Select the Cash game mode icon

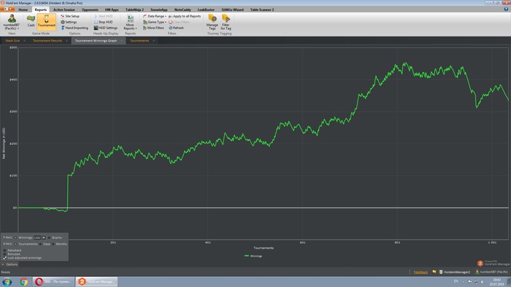pyautogui.click(x=31, y=21)
